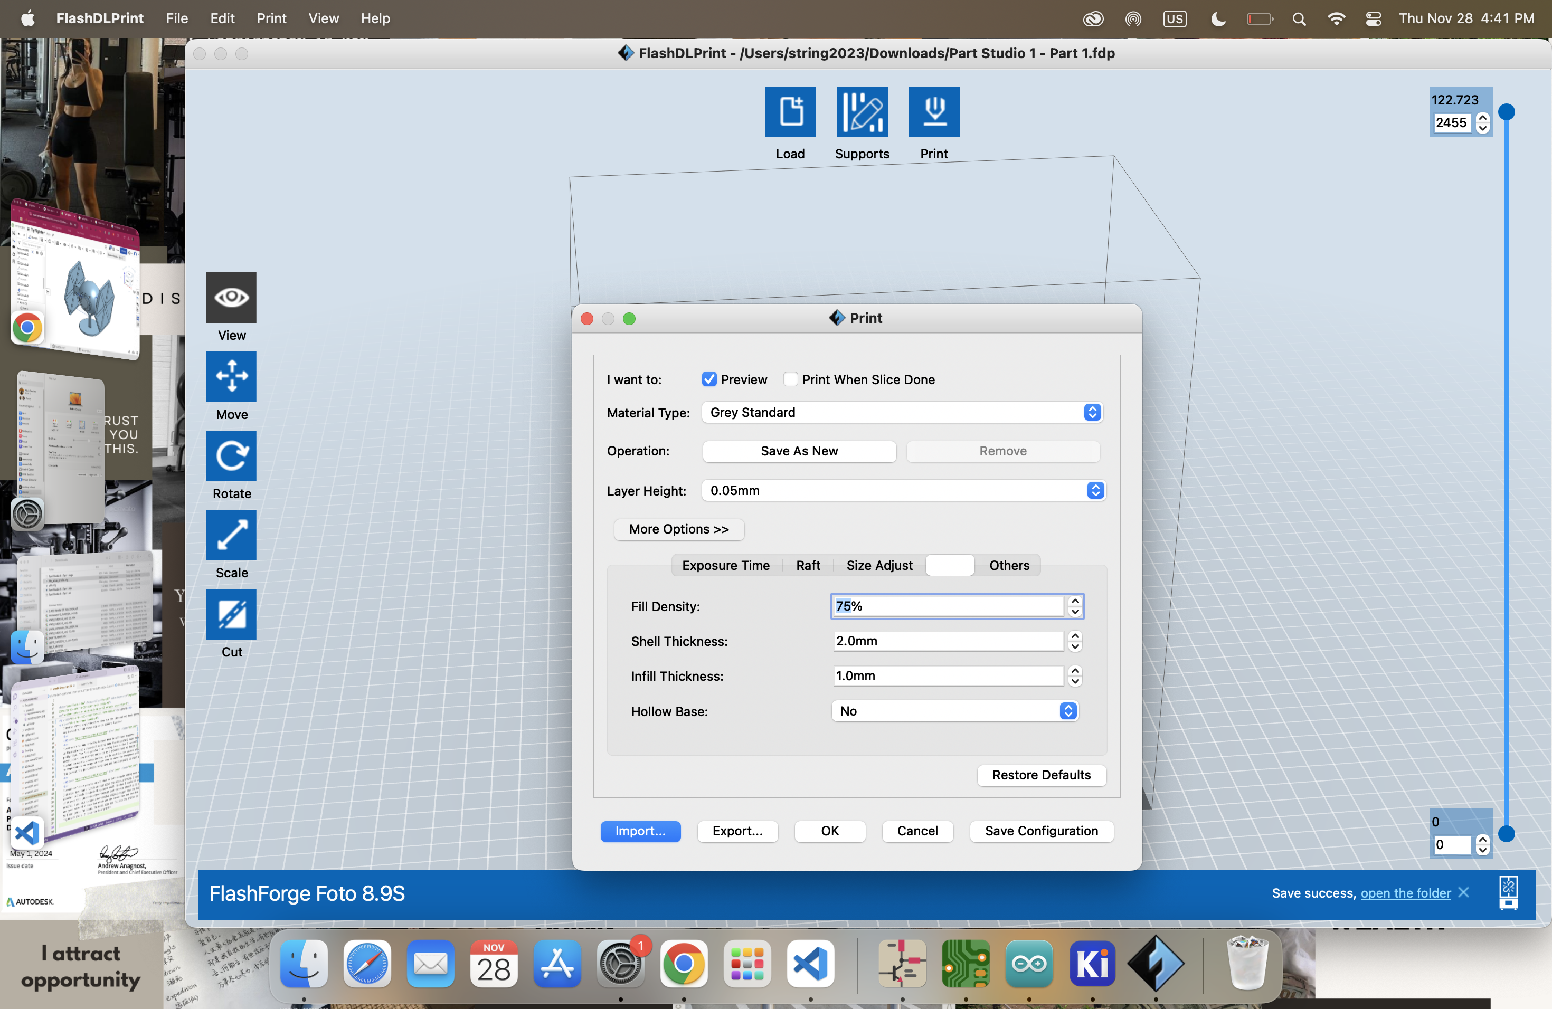Open the Hollow Base dropdown
1552x1009 pixels.
pos(954,710)
